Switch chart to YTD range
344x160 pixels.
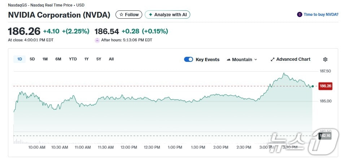point(73,59)
